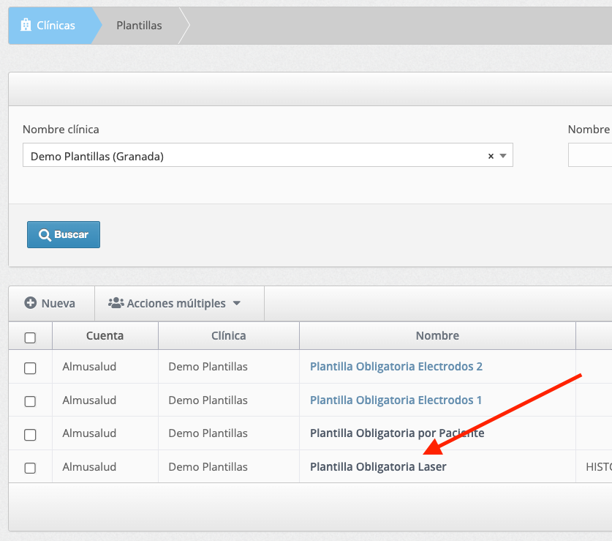Screen dimensions: 612x541
Task: Click the Nombre clínica combo box field
Action: coord(268,155)
